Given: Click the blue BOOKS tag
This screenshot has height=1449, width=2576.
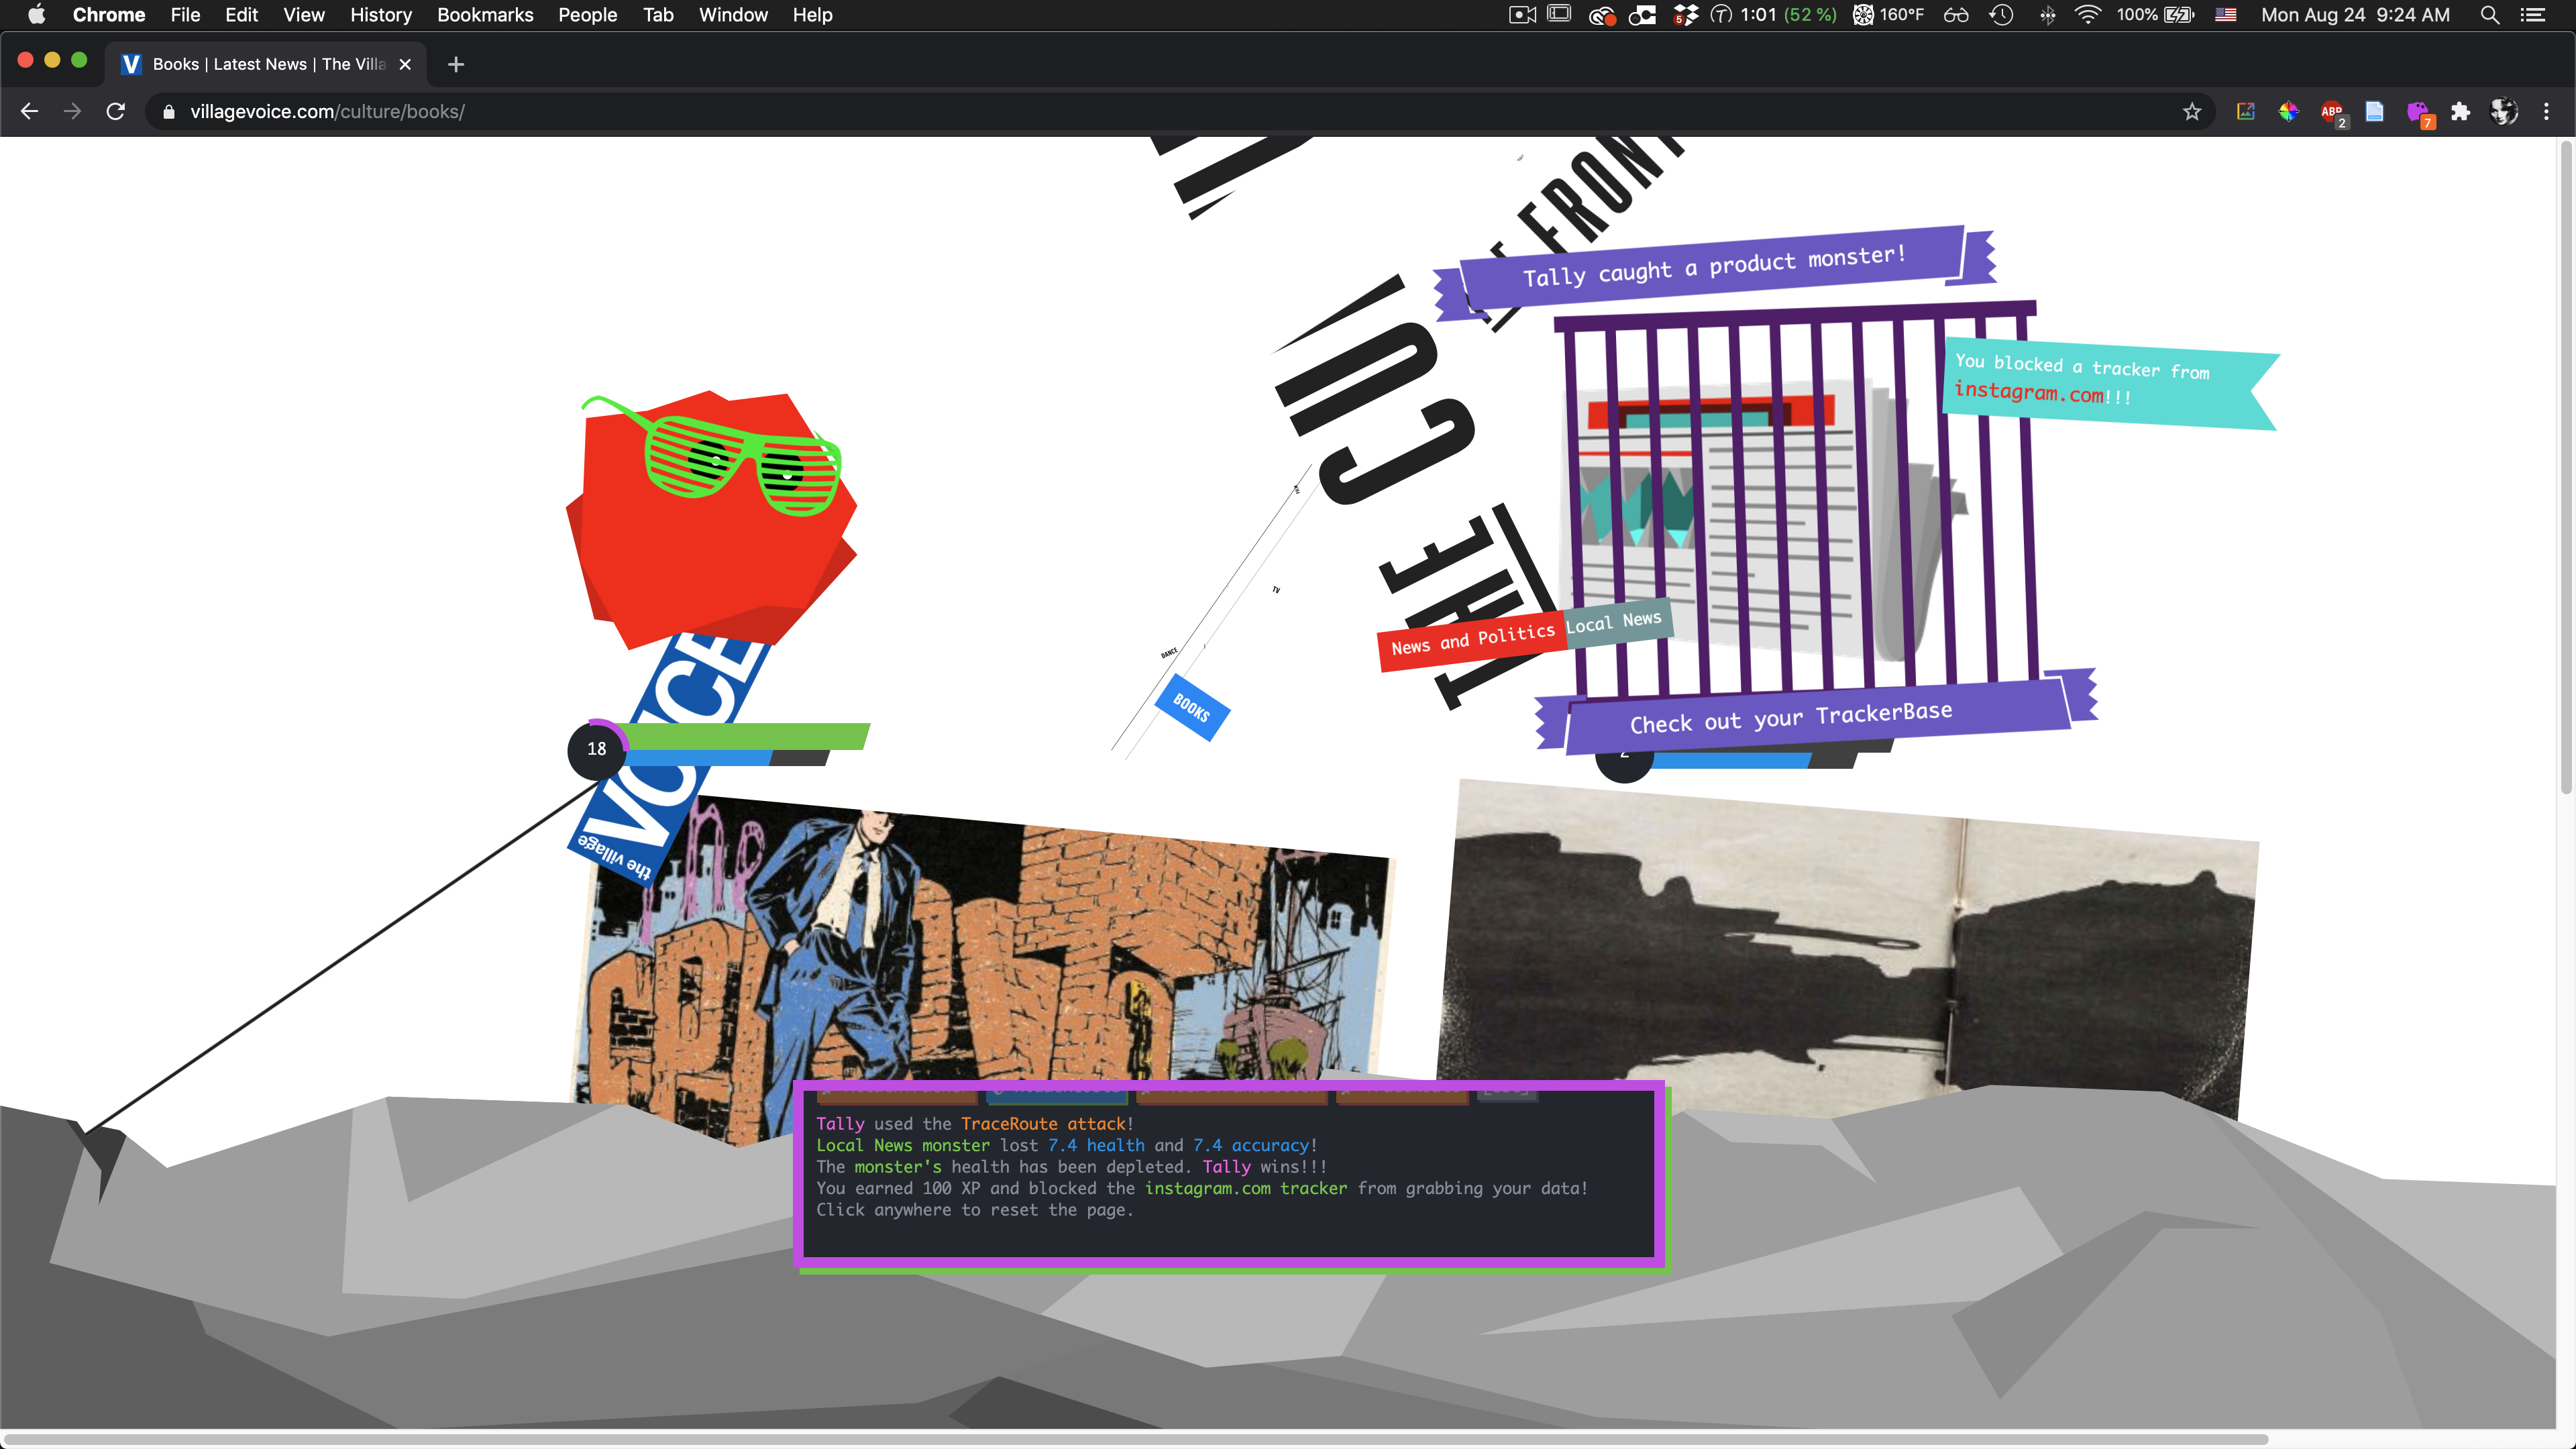Looking at the screenshot, I should pos(1192,708).
